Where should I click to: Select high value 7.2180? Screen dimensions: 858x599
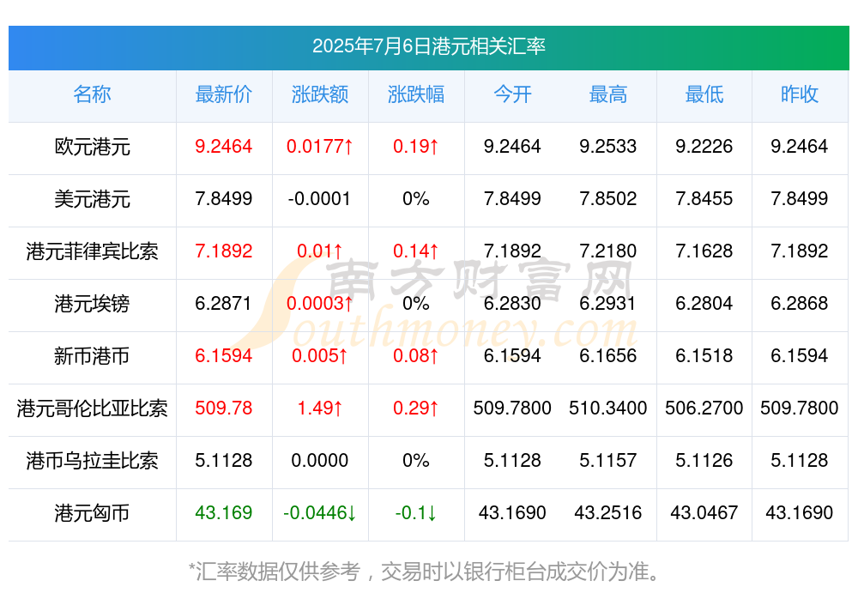tap(608, 251)
